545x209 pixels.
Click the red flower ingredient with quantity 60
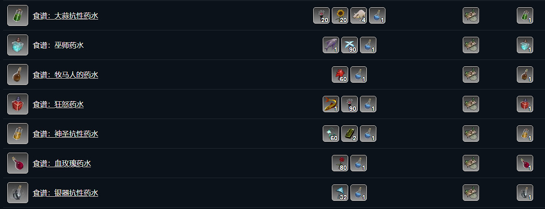[x=340, y=75]
